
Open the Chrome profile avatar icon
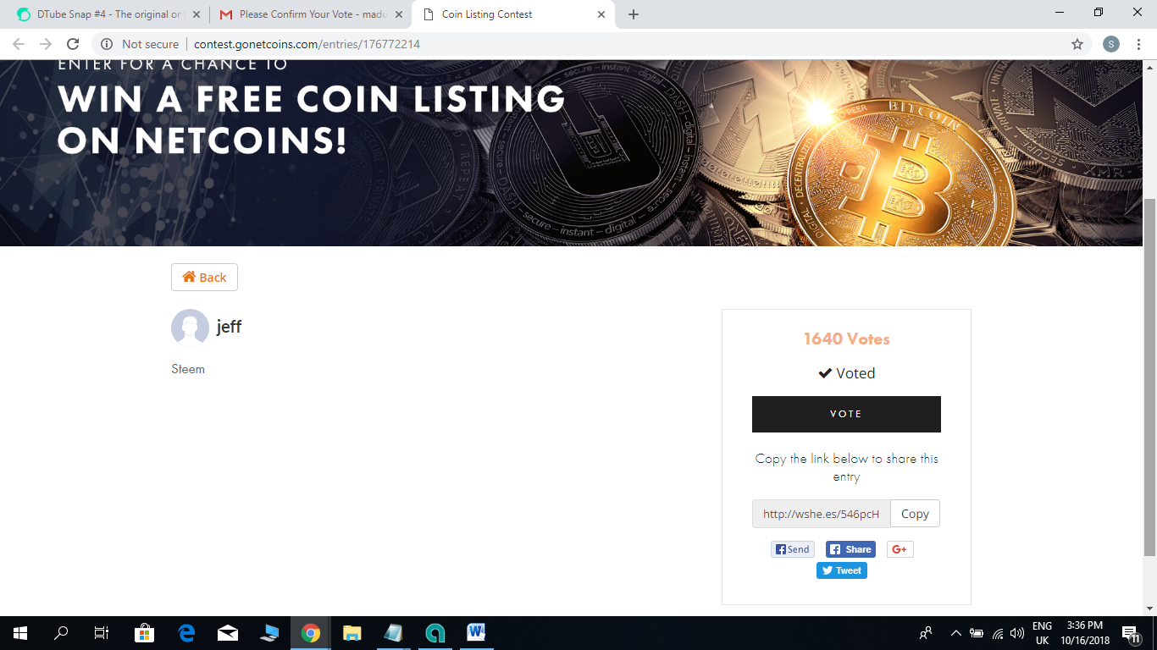click(x=1111, y=44)
